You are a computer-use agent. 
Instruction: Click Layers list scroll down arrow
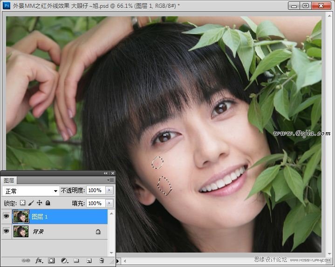(111, 253)
